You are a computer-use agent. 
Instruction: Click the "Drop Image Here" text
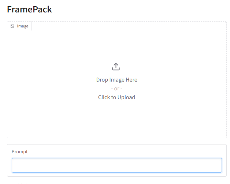pyautogui.click(x=116, y=80)
